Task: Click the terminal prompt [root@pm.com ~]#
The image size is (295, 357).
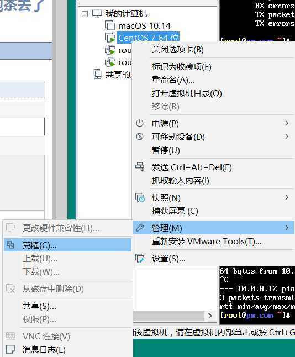Action: click(255, 316)
